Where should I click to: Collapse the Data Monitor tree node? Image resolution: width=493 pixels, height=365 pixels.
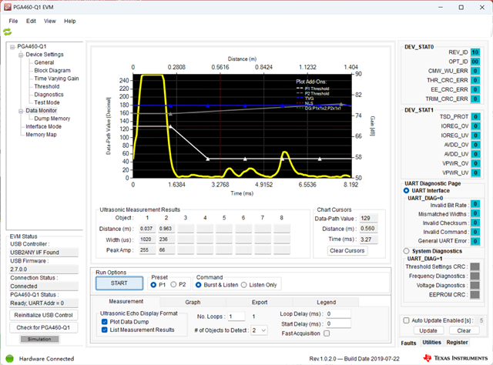click(x=21, y=111)
